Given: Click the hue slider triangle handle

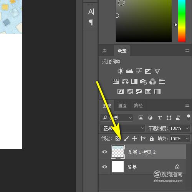Looking at the screenshot, I should pyautogui.click(x=176, y=25).
